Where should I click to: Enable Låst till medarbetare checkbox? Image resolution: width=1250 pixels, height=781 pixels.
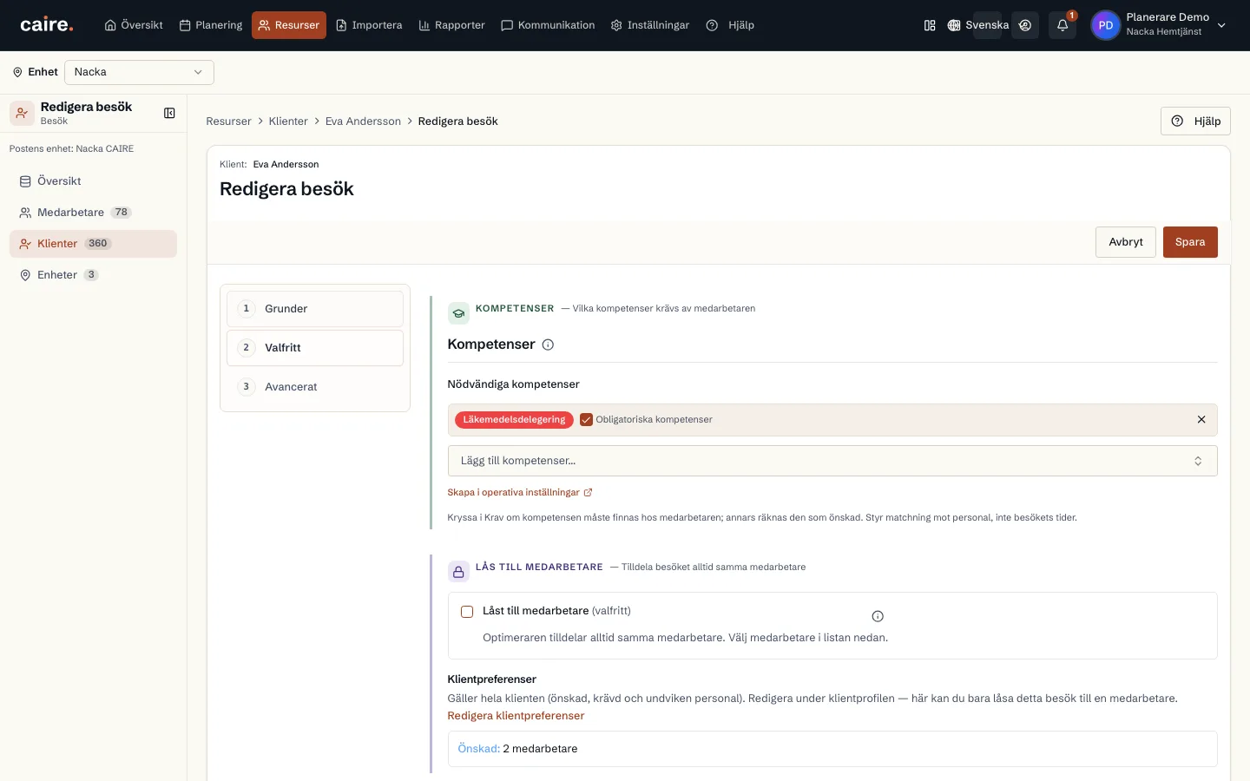point(467,612)
